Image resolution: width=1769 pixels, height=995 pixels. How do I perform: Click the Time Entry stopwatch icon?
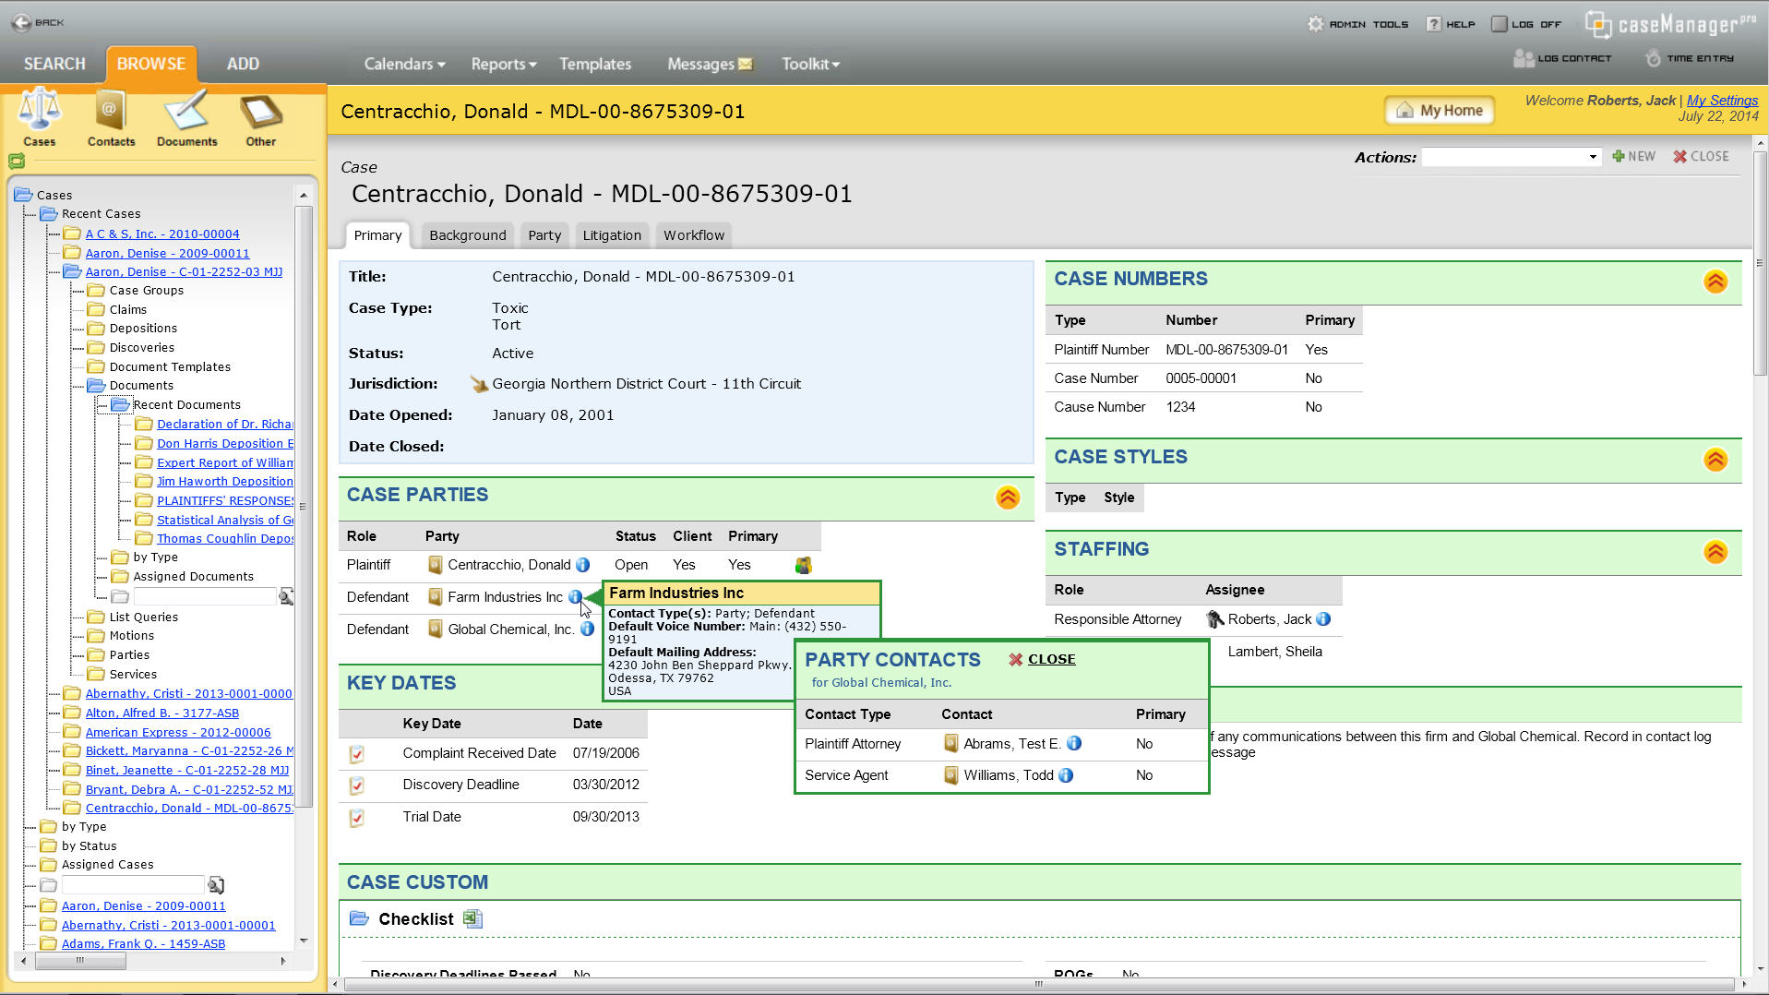(1653, 58)
